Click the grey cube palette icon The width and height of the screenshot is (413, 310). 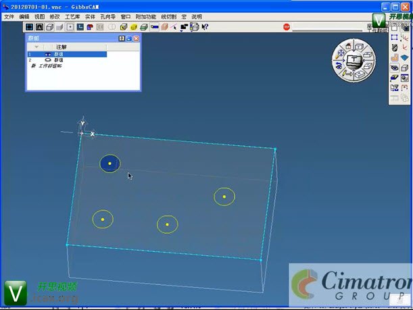coord(404,68)
